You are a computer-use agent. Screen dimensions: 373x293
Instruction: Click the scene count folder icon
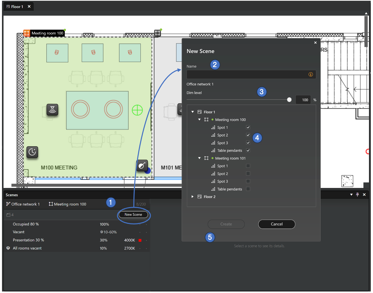(8, 215)
